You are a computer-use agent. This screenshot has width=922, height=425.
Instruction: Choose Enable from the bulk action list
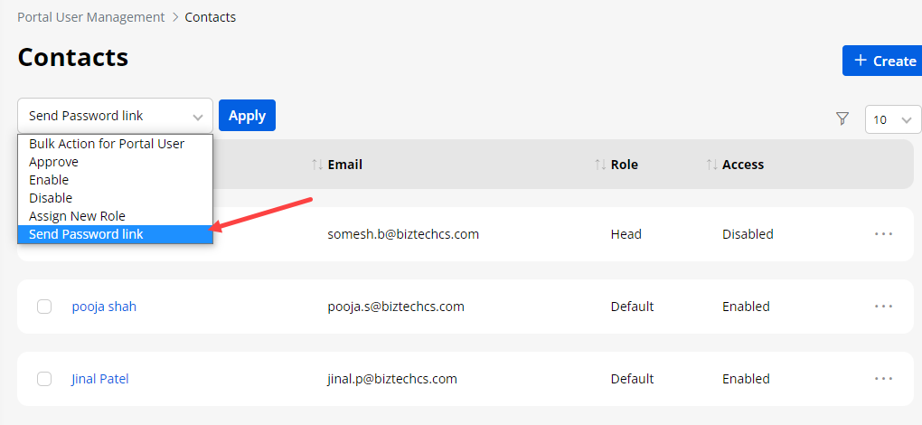(49, 180)
